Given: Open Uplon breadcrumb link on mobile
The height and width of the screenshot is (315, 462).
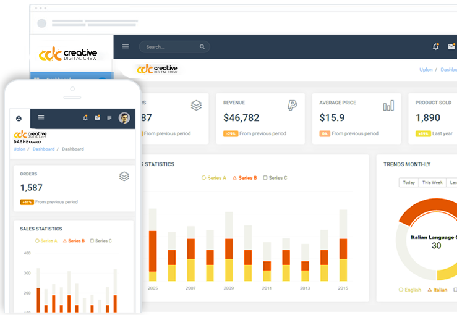Looking at the screenshot, I should 19,149.
